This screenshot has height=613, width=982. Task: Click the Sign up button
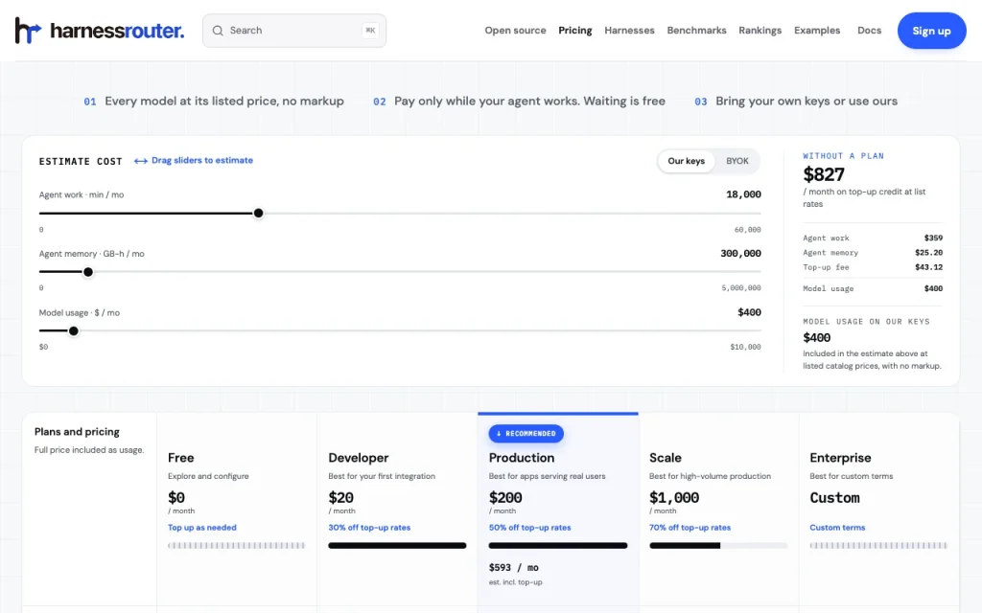coord(931,31)
